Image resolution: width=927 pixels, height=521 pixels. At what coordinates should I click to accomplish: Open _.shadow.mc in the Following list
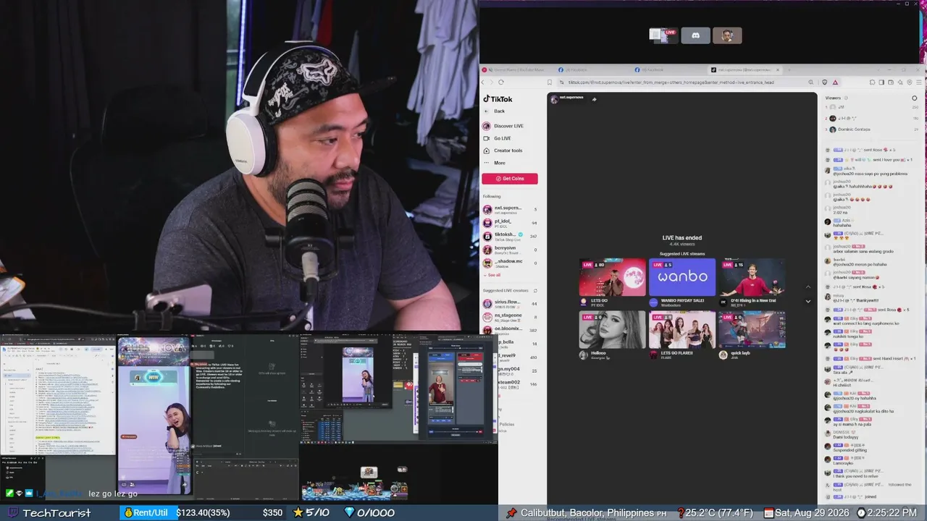(x=510, y=263)
